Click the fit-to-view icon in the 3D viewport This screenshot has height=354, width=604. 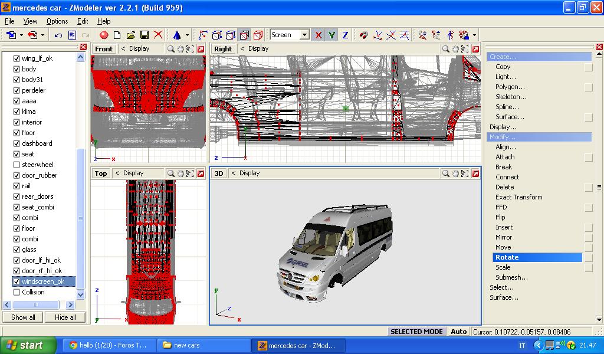[465, 173]
